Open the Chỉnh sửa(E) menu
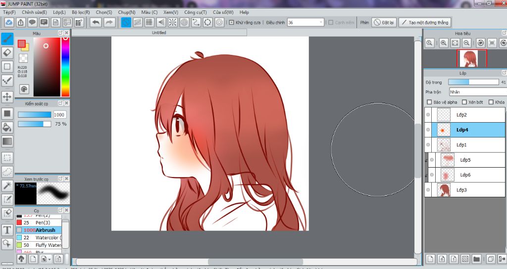This screenshot has width=507, height=269. tap(34, 12)
